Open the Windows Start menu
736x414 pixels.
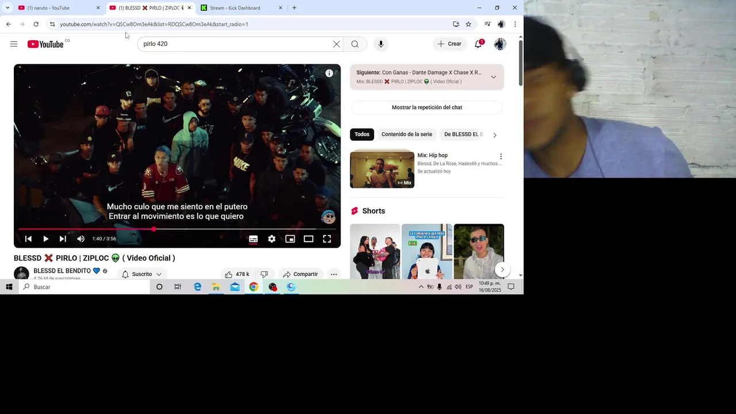9,287
